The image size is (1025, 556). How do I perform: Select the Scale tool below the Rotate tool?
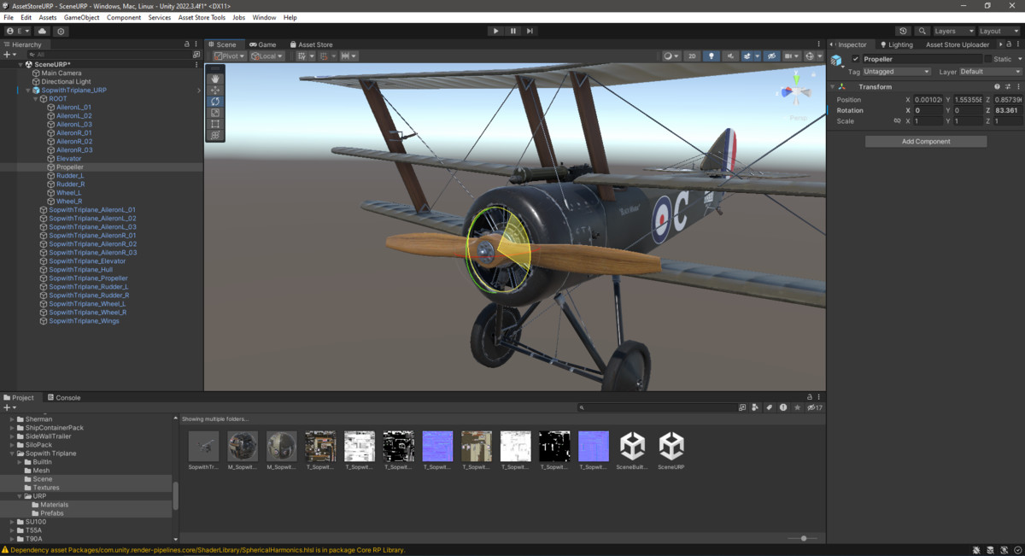(x=214, y=112)
